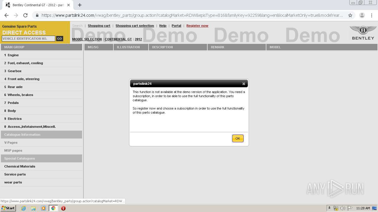Click the browser forward arrow
This screenshot has width=378, height=212.
pos(16,15)
